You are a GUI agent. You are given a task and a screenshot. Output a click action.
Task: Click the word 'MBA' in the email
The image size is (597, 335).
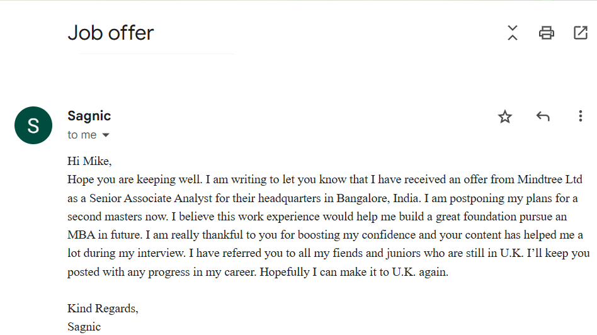pyautogui.click(x=80, y=235)
